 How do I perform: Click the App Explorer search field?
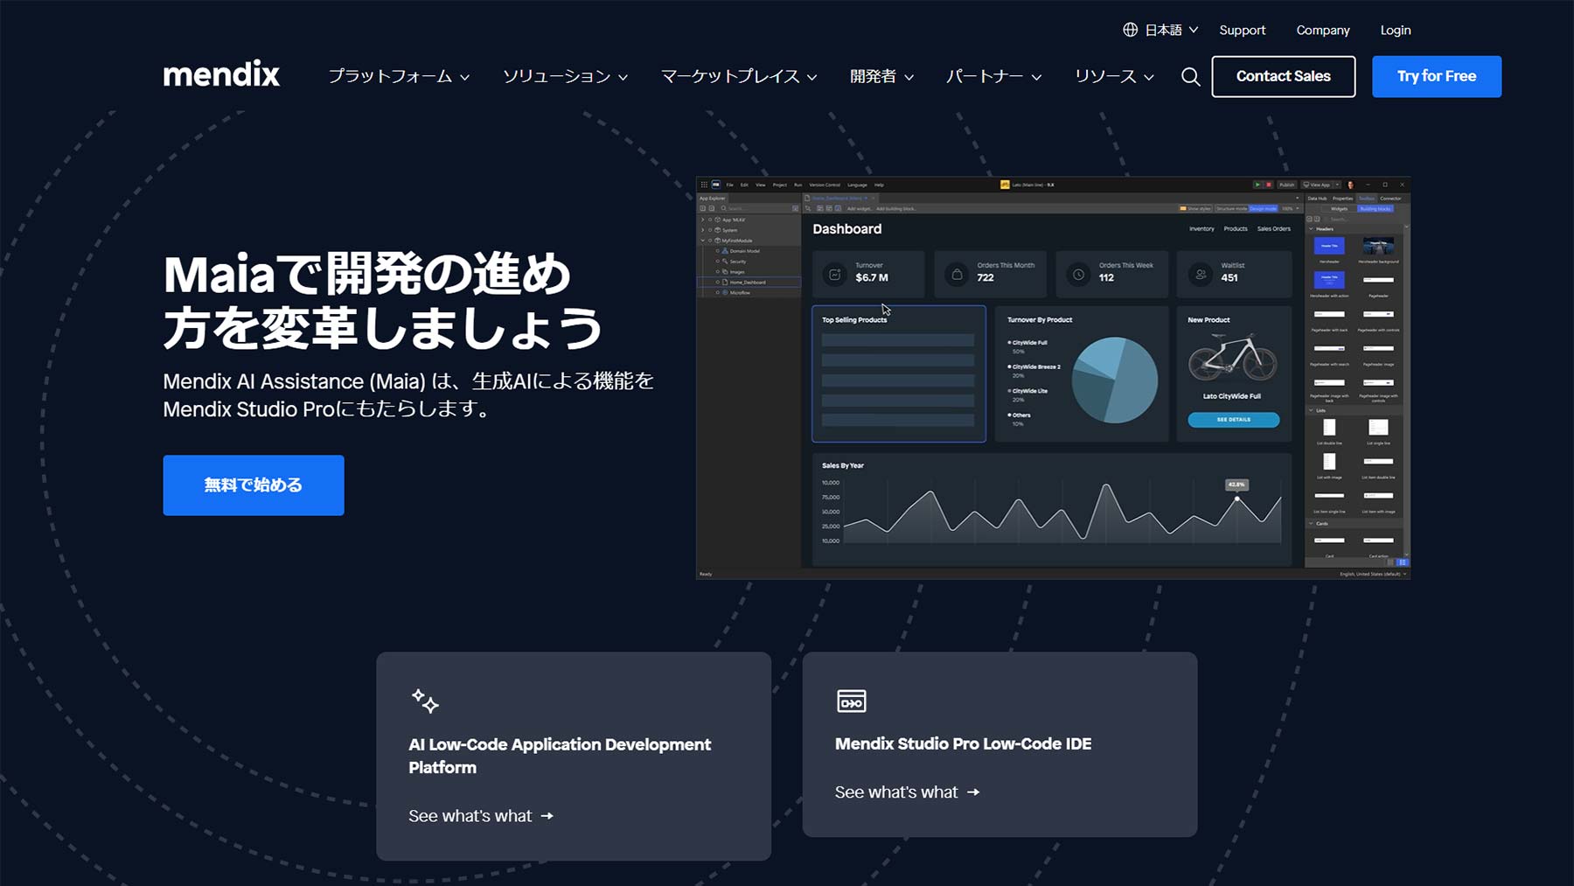tap(756, 209)
